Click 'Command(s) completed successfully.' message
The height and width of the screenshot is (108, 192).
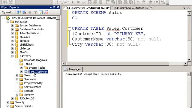pos(94,74)
